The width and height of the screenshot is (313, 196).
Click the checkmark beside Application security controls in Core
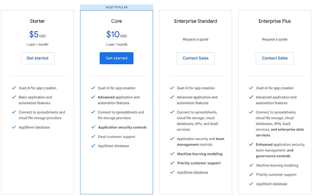click(93, 127)
